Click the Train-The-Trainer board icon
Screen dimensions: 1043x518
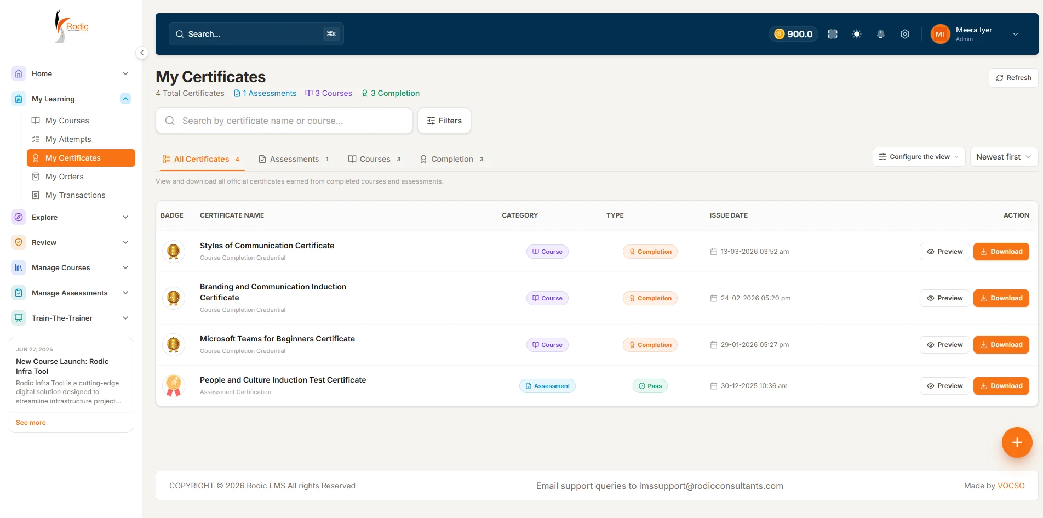(x=19, y=318)
